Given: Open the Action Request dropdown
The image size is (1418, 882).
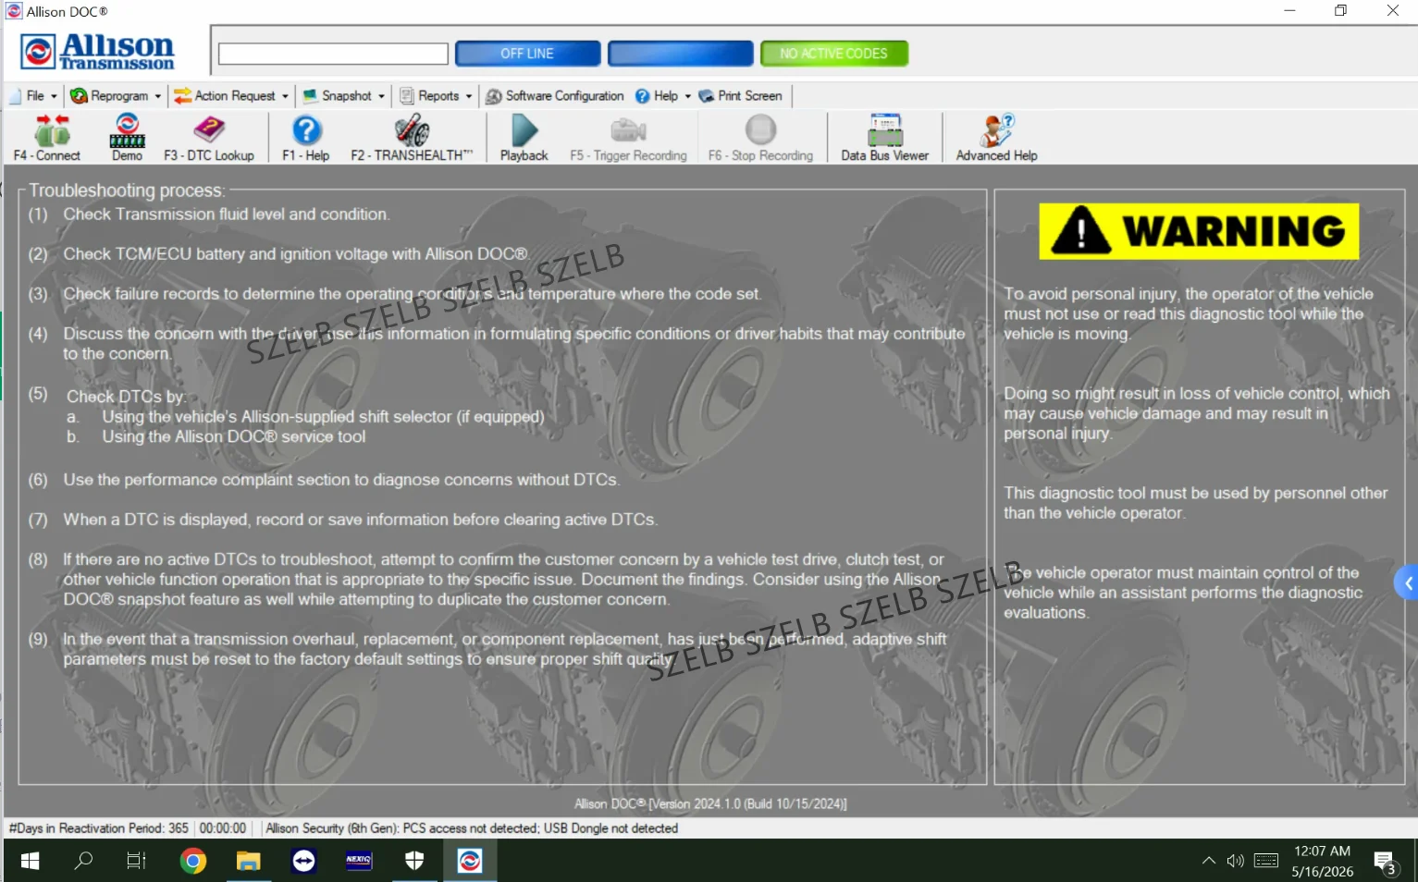Looking at the screenshot, I should point(231,96).
